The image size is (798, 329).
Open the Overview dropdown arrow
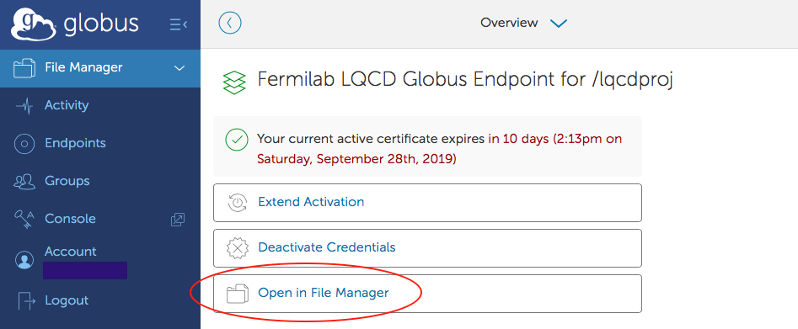pyautogui.click(x=559, y=24)
